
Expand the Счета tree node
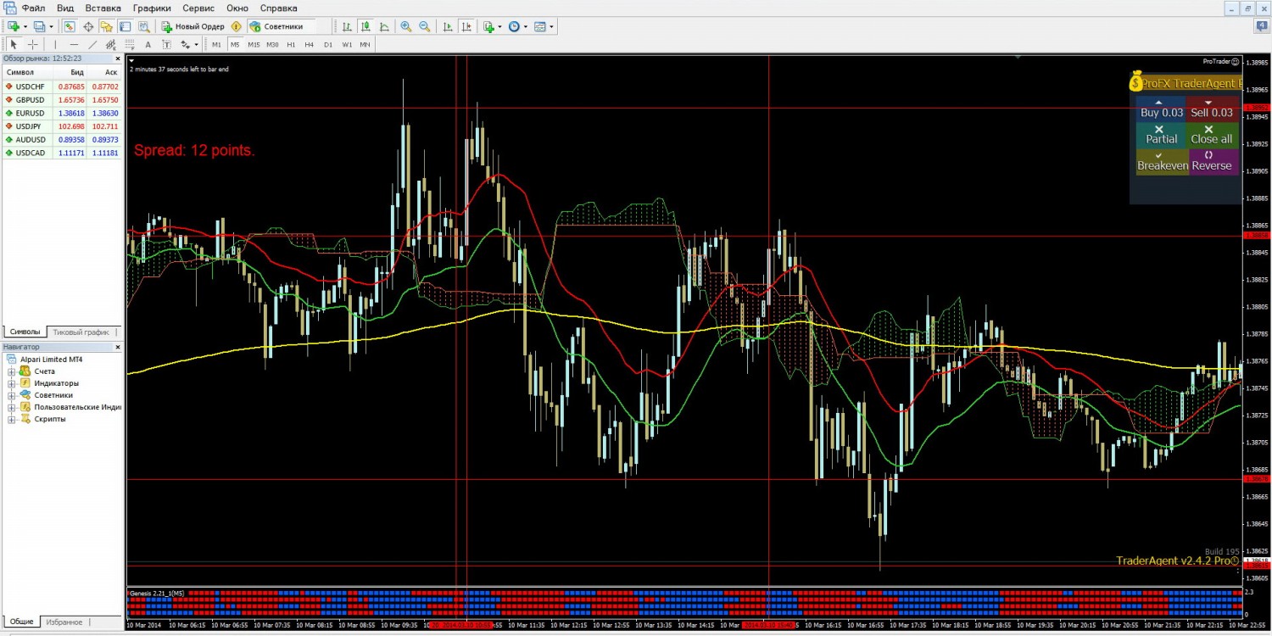[x=13, y=371]
